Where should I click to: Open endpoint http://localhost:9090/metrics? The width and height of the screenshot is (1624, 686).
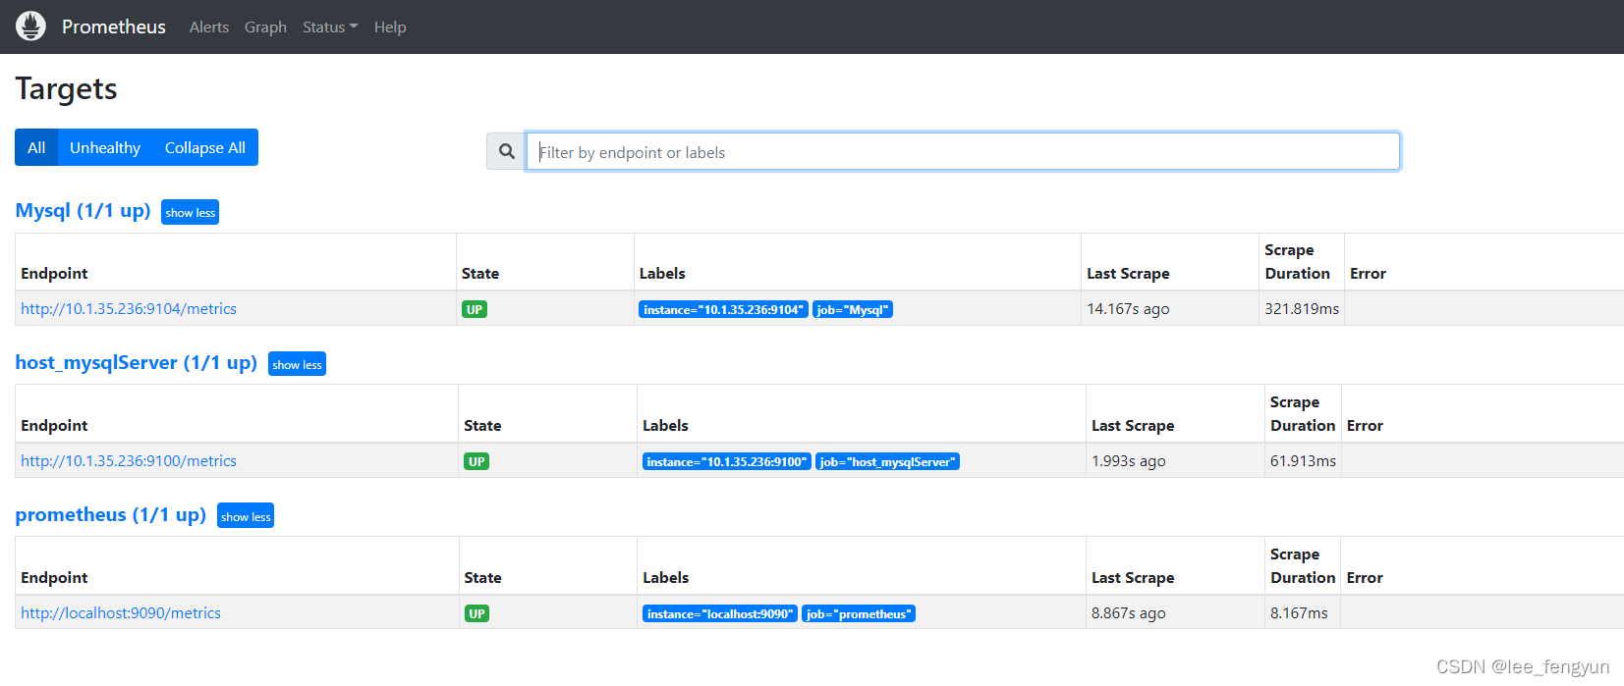coord(121,612)
